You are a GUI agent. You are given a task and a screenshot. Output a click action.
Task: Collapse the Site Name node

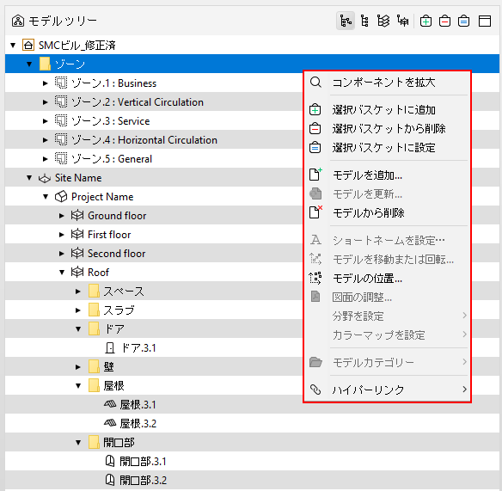pos(29,177)
